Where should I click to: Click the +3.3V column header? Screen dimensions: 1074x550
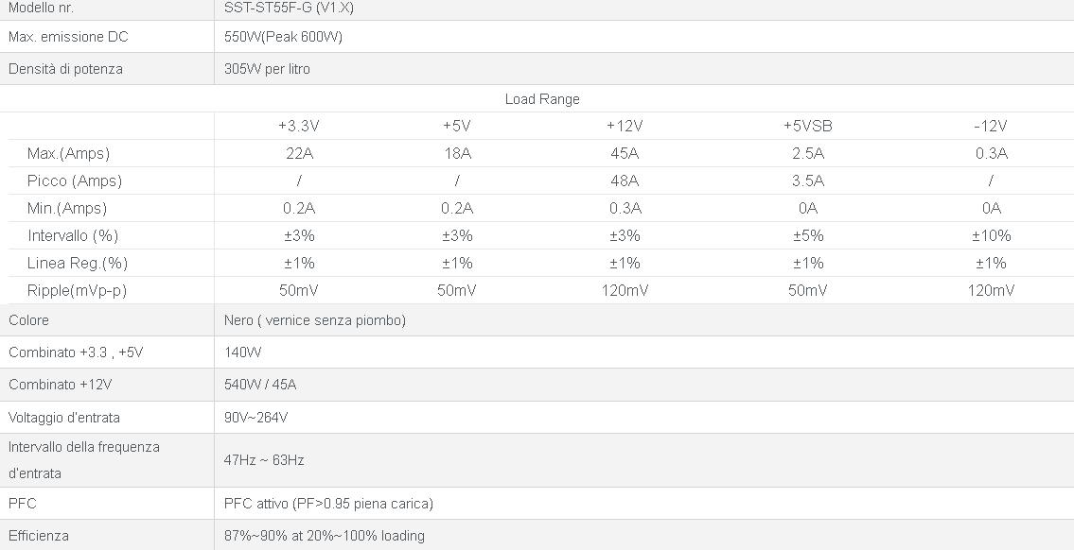299,126
